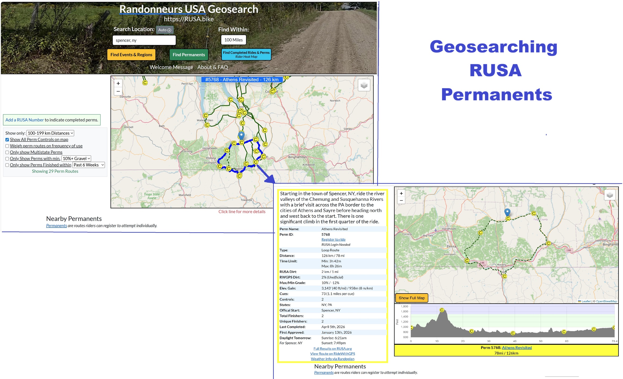The width and height of the screenshot is (623, 379).
Task: Open the main map layers selector
Action: click(364, 85)
